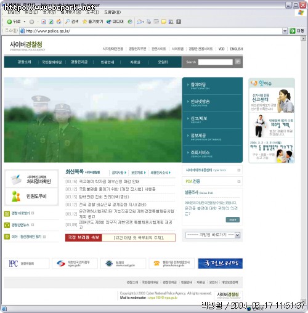308x313 pixels.
Task: Open the 검색 search pane
Action: [x=72, y=22]
